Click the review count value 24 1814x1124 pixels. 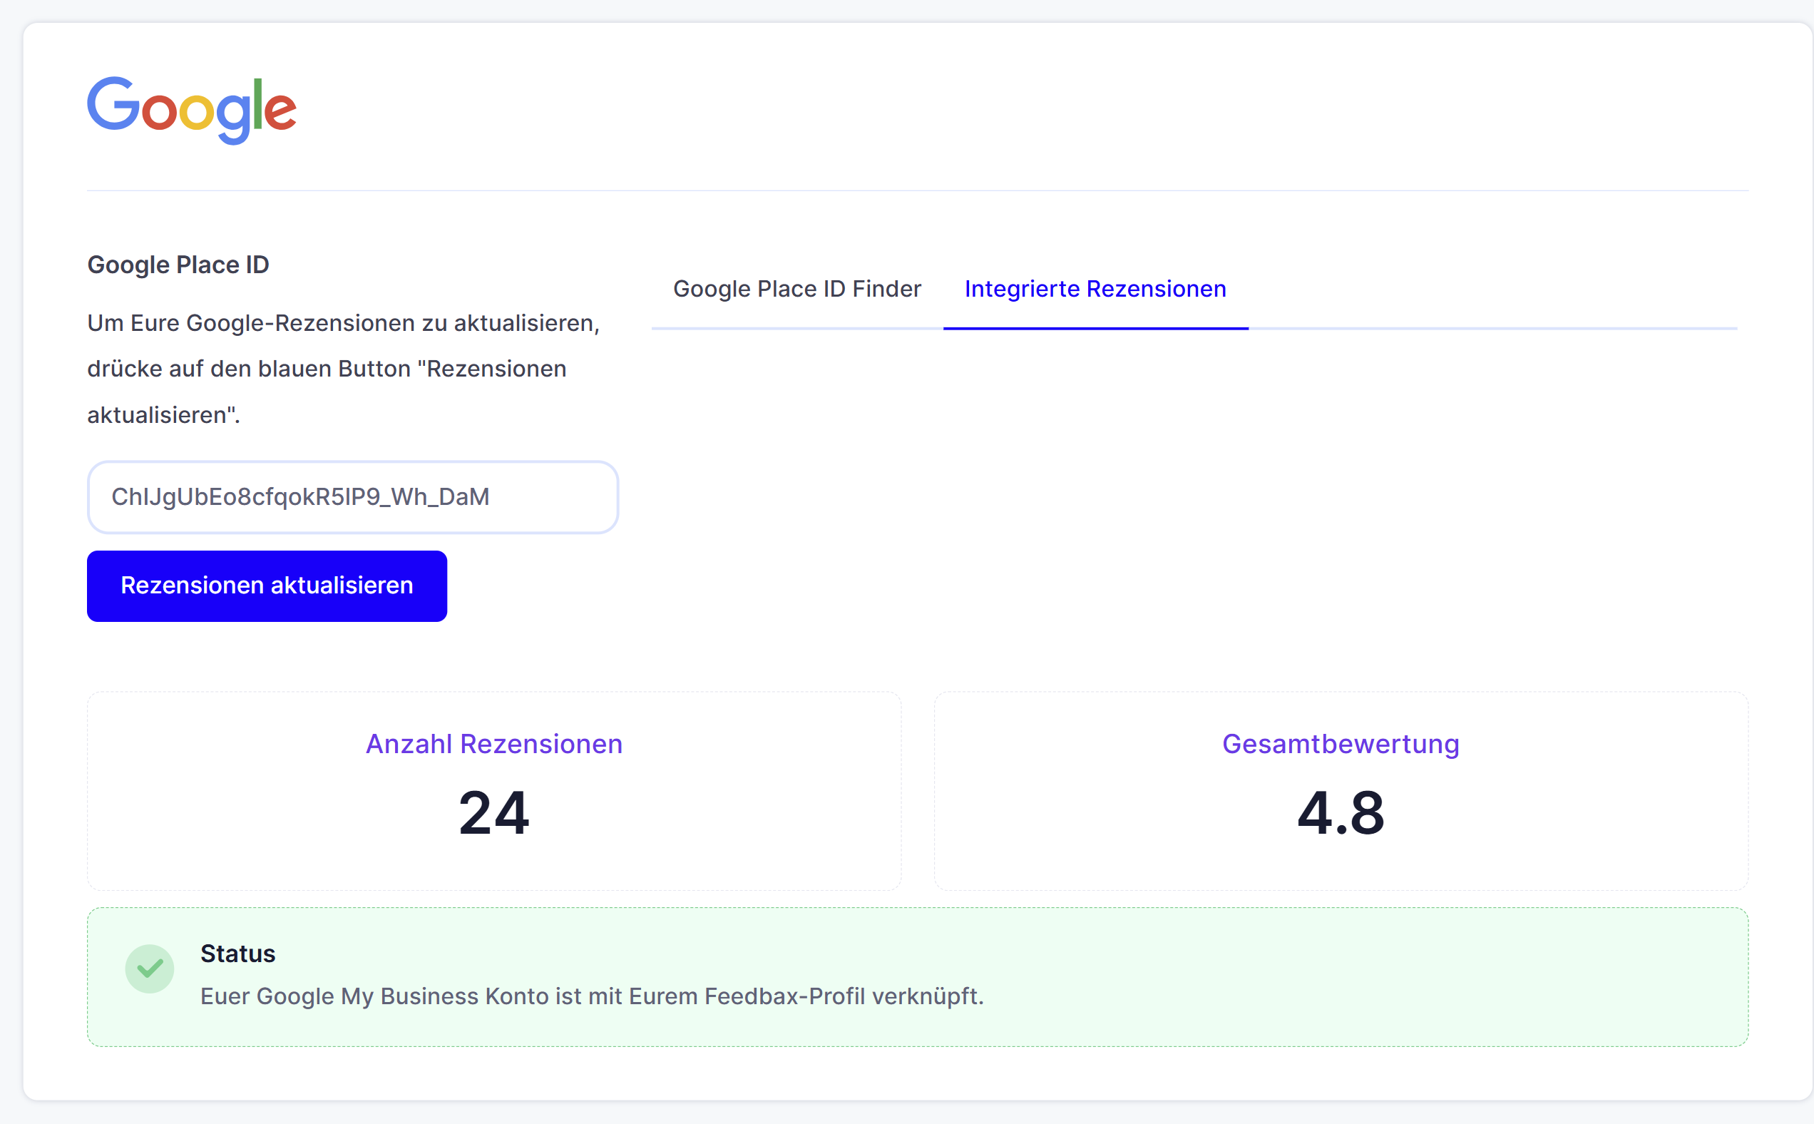494,812
